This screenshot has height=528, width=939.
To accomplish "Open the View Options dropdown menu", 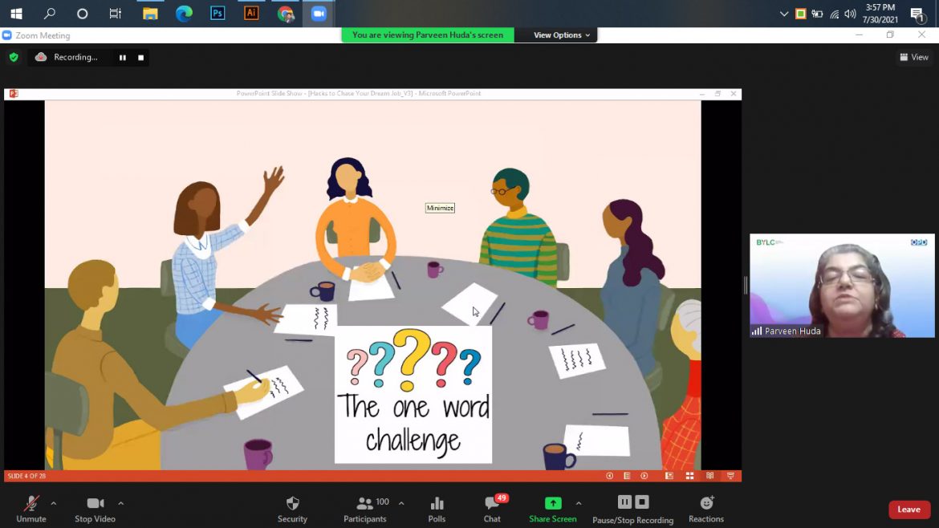I will 562,35.
